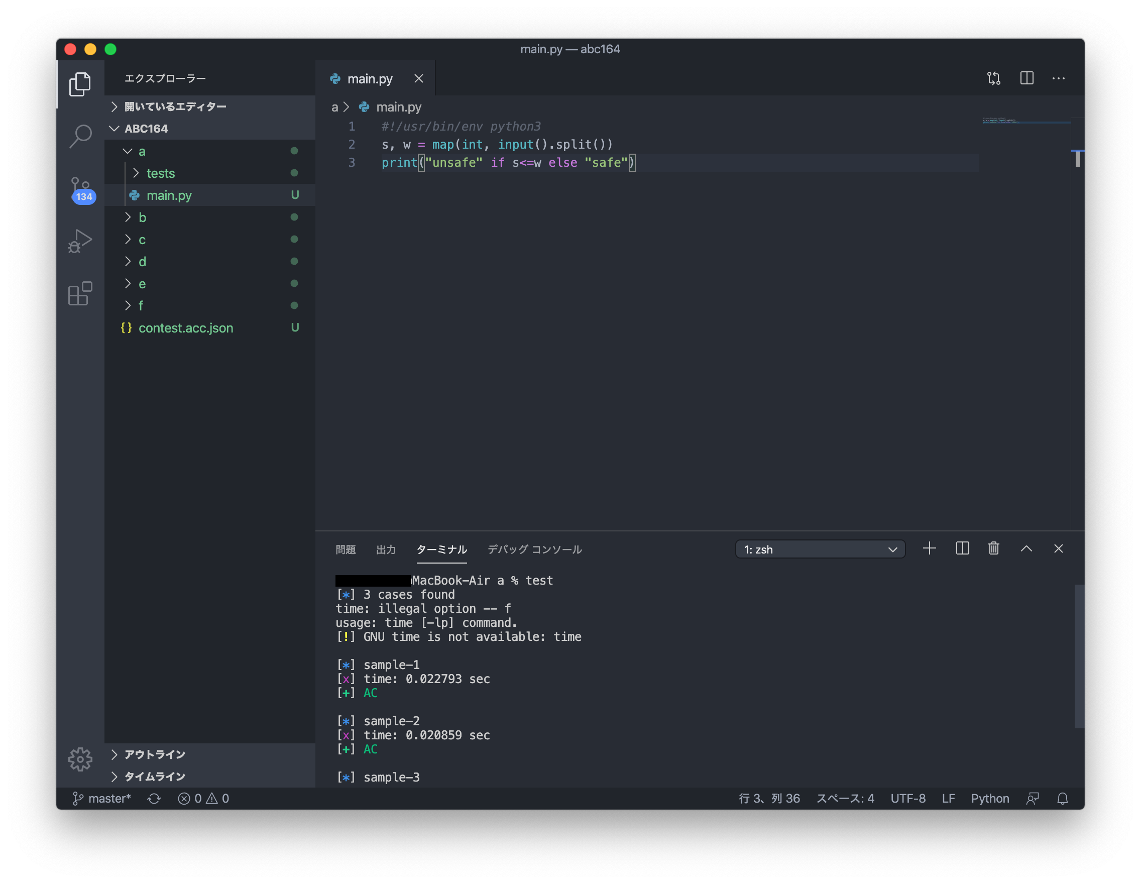Viewport: 1141px width, 884px height.
Task: Click main.py in the breadcrumb
Action: click(x=398, y=106)
